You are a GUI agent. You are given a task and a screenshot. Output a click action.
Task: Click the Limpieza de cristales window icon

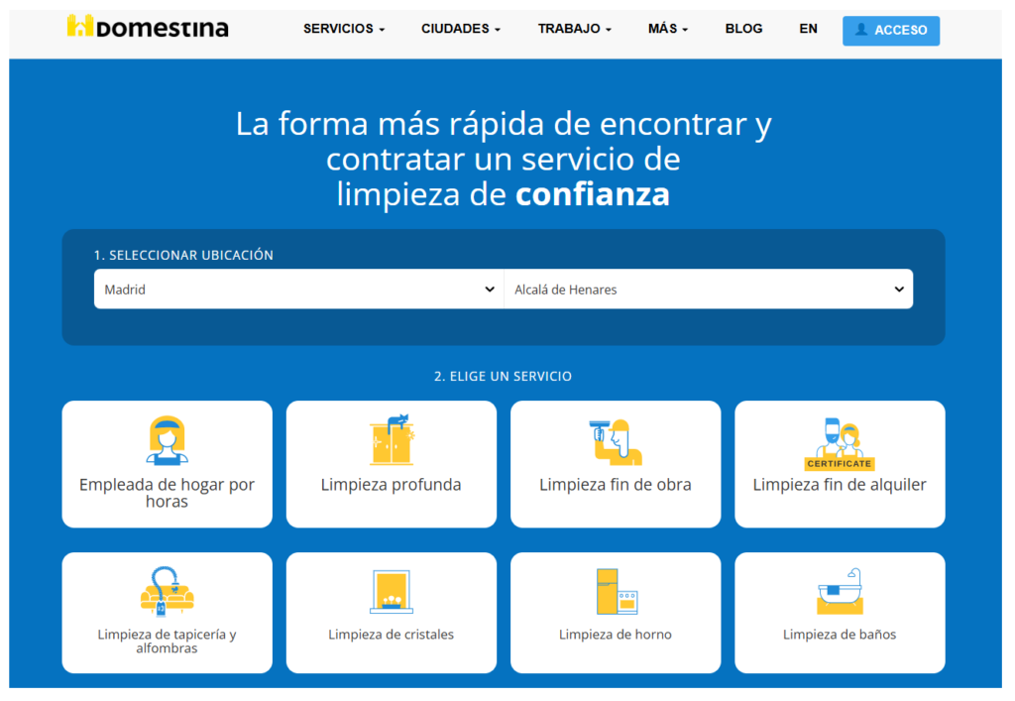(x=391, y=592)
